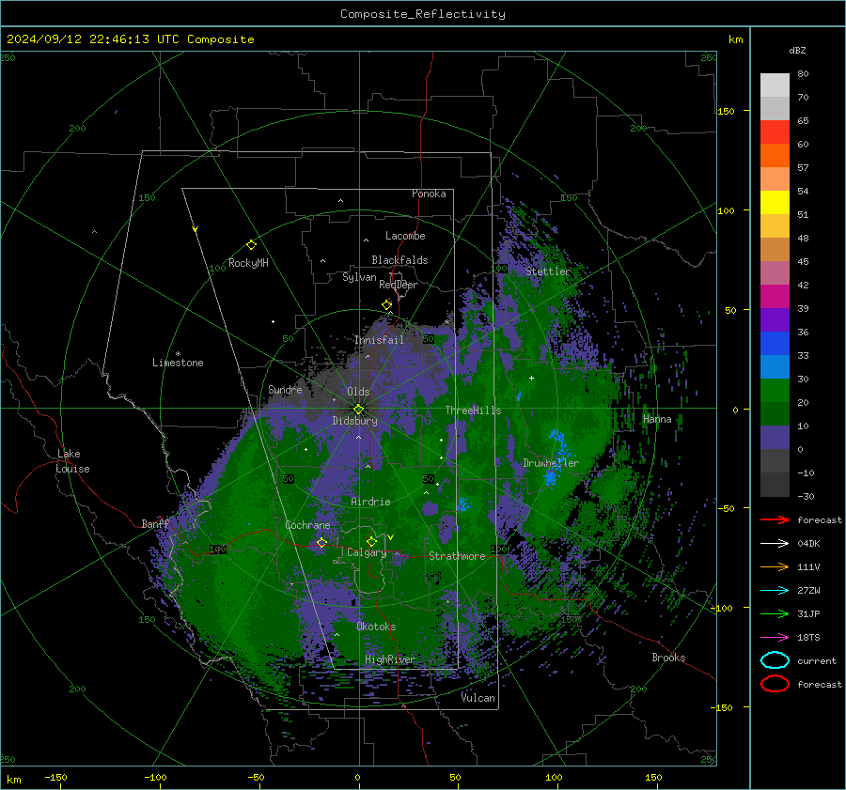Screen dimensions: 846x790
Task: Click the radar center marker near Olds
Action: (359, 410)
